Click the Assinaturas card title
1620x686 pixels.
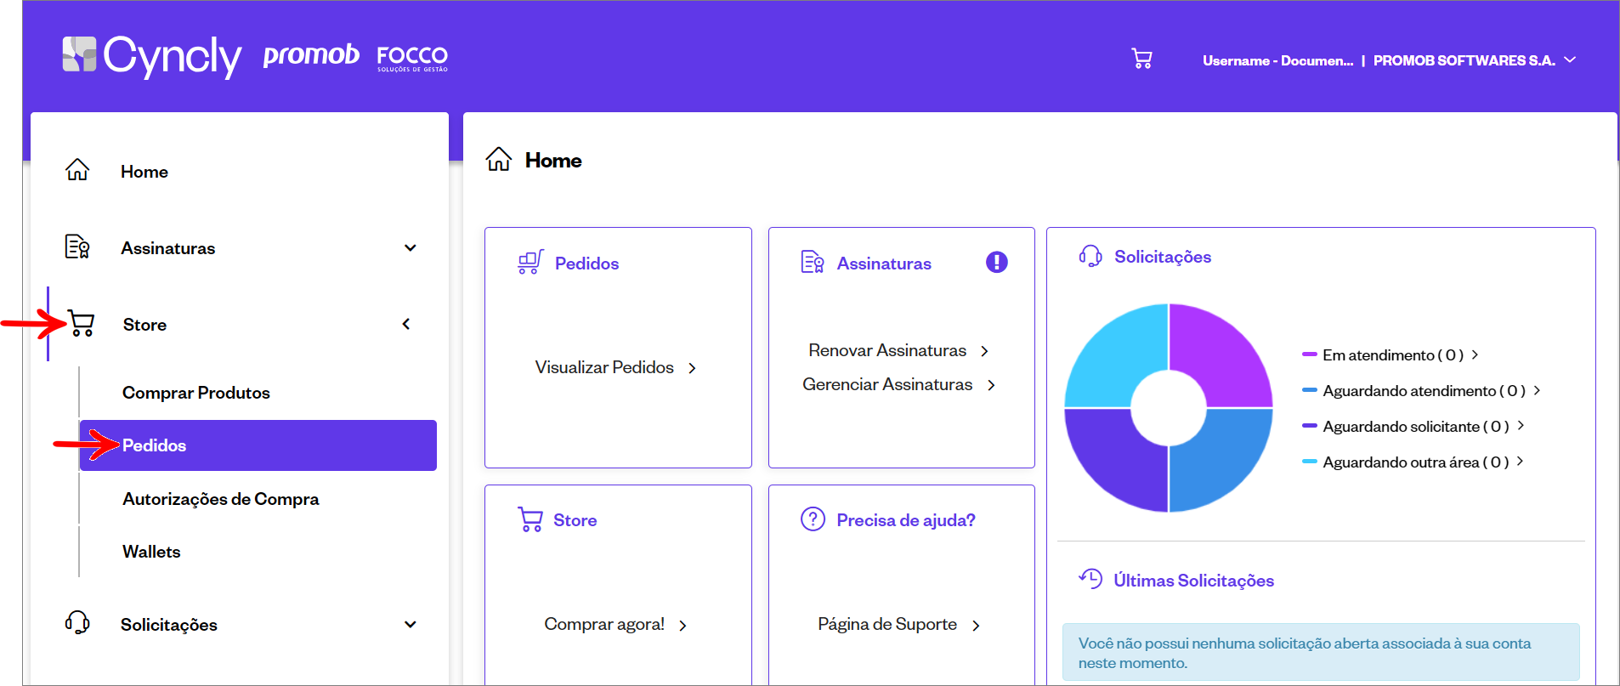tap(884, 264)
